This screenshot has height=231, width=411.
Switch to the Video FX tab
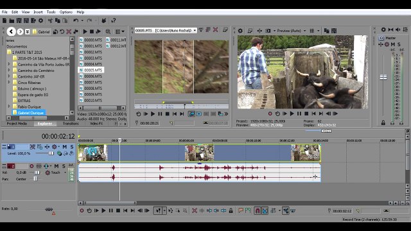[x=96, y=124]
